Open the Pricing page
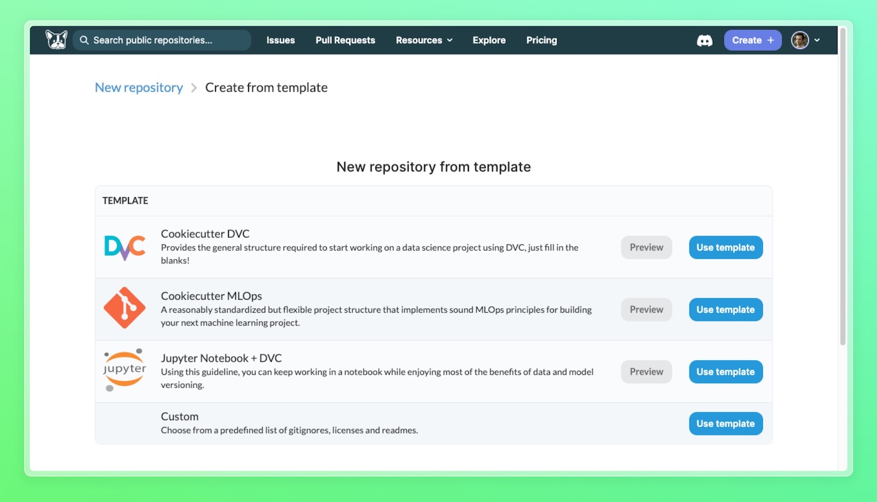 [x=542, y=40]
